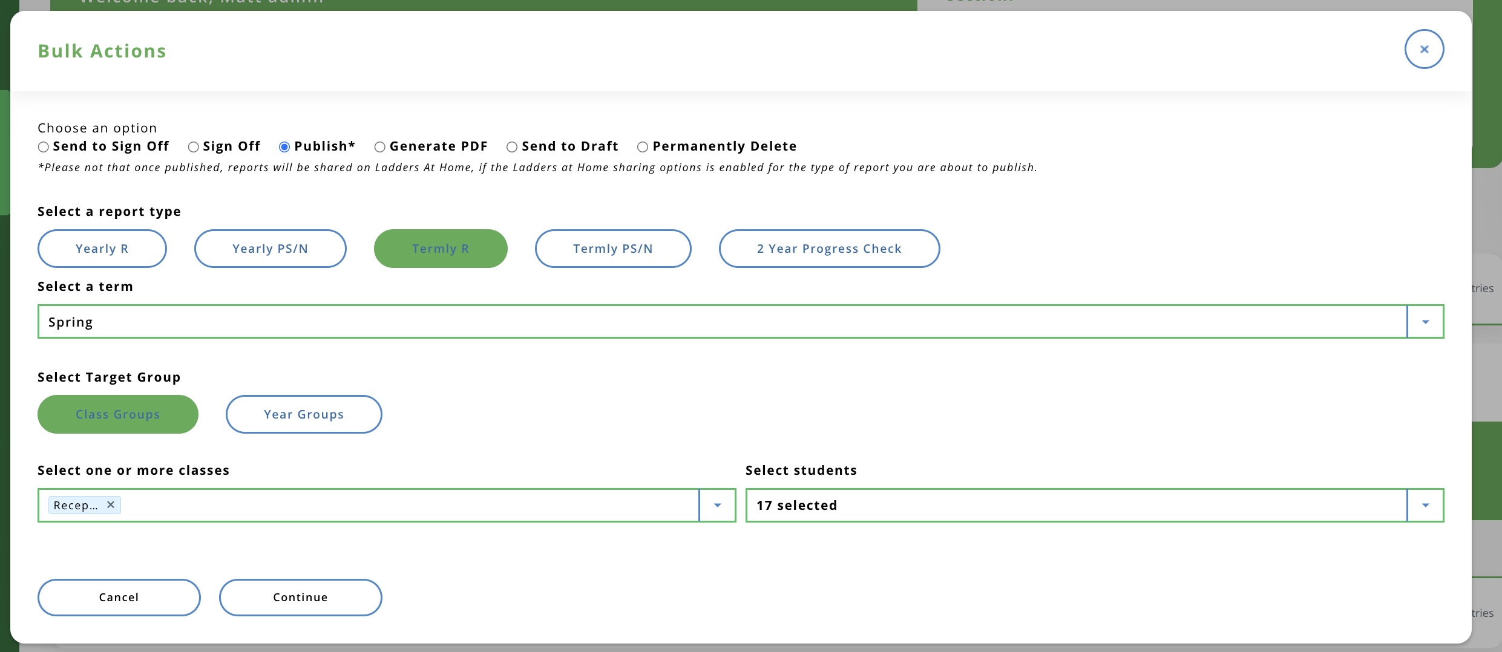
Task: Open the classes dropdown arrow
Action: [x=717, y=505]
